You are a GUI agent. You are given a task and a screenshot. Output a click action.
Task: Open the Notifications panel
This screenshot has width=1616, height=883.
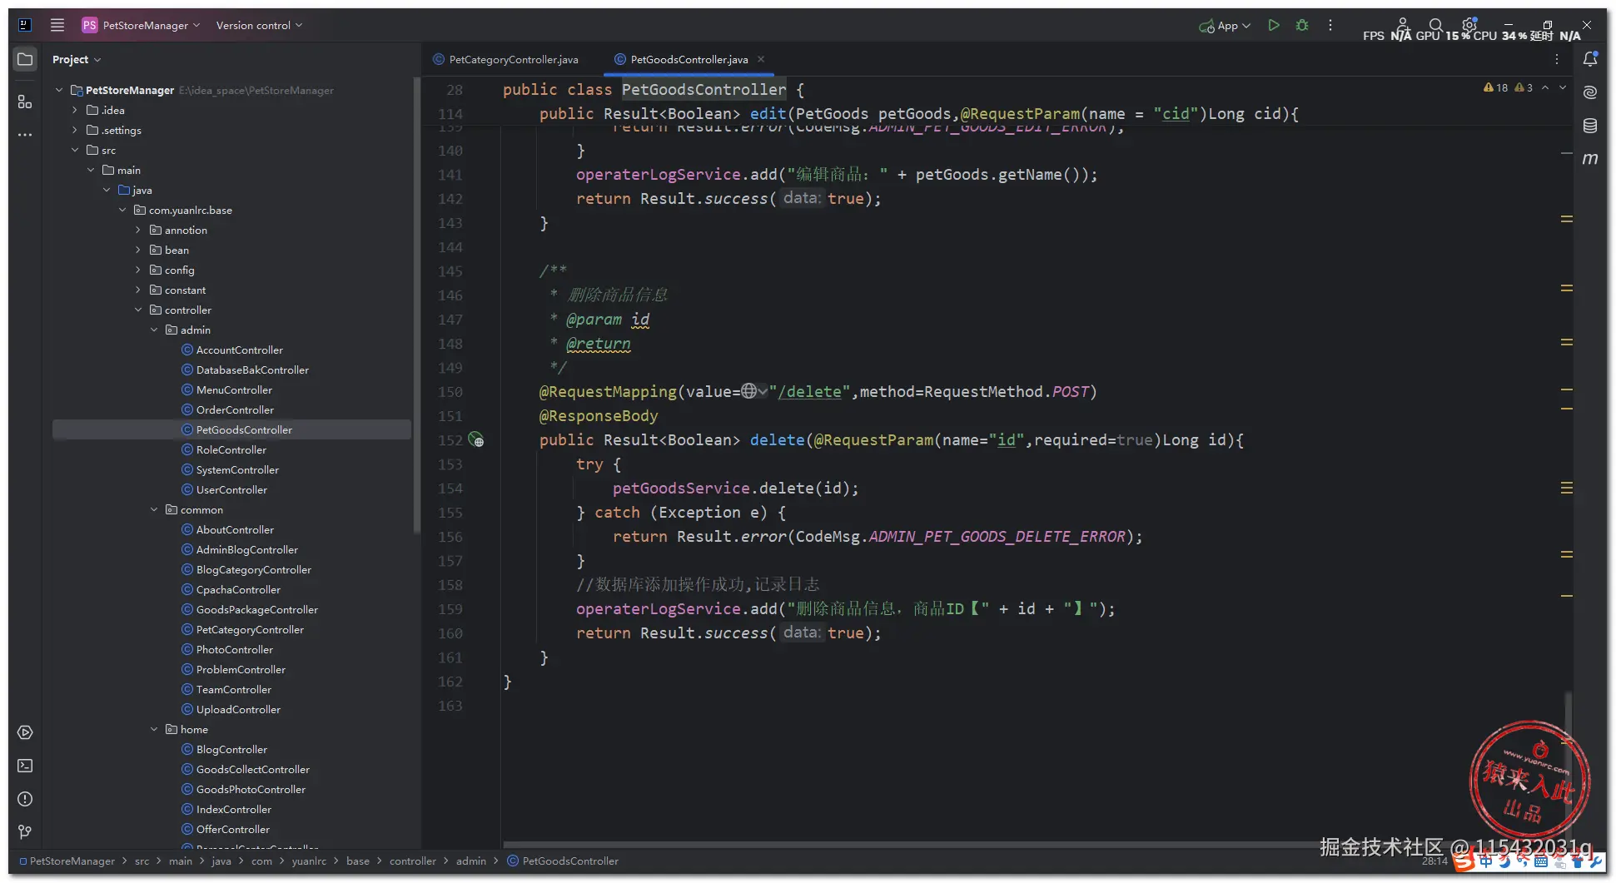pos(1590,59)
